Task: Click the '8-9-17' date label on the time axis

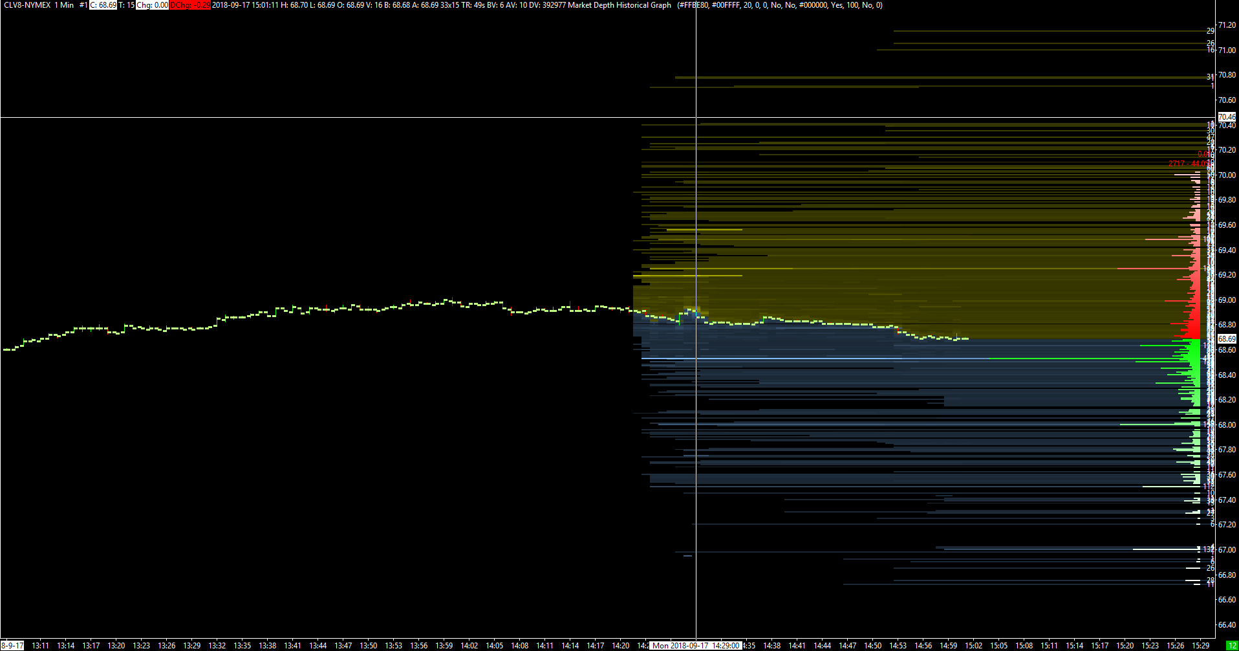Action: pos(12,646)
